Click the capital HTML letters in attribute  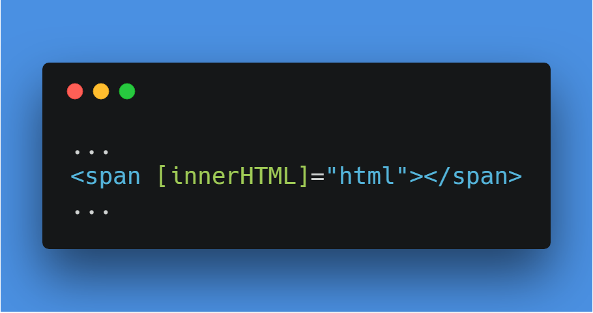coord(267,176)
